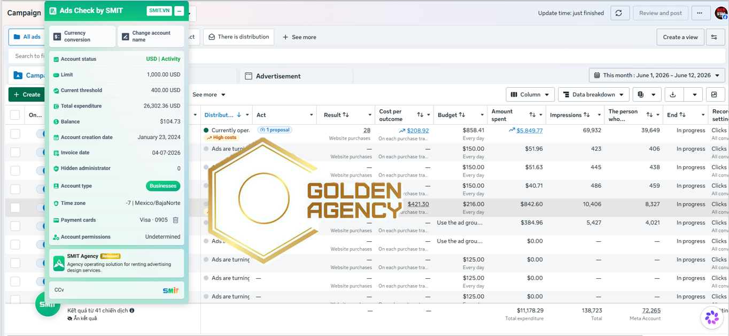Click the 72,265 Meta Account total
This screenshot has width=729, height=336.
click(651, 310)
